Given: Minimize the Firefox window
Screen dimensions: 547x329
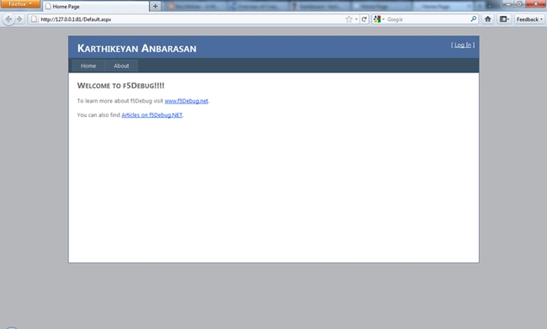Looking at the screenshot, I should [508, 4].
